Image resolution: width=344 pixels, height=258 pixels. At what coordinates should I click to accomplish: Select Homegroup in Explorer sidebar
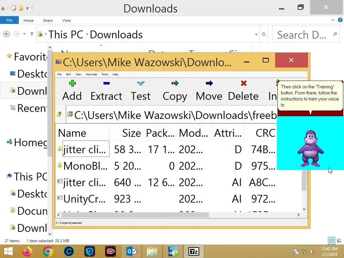pos(27,142)
